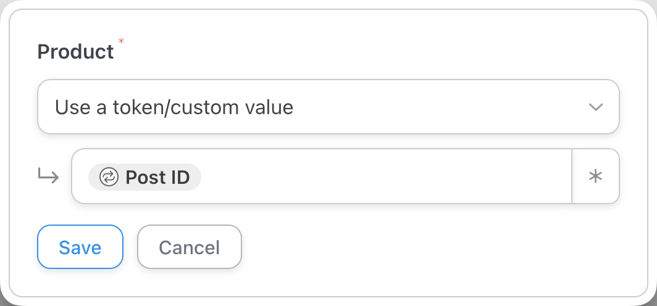
Task: Cancel editing the Product field
Action: click(x=189, y=247)
